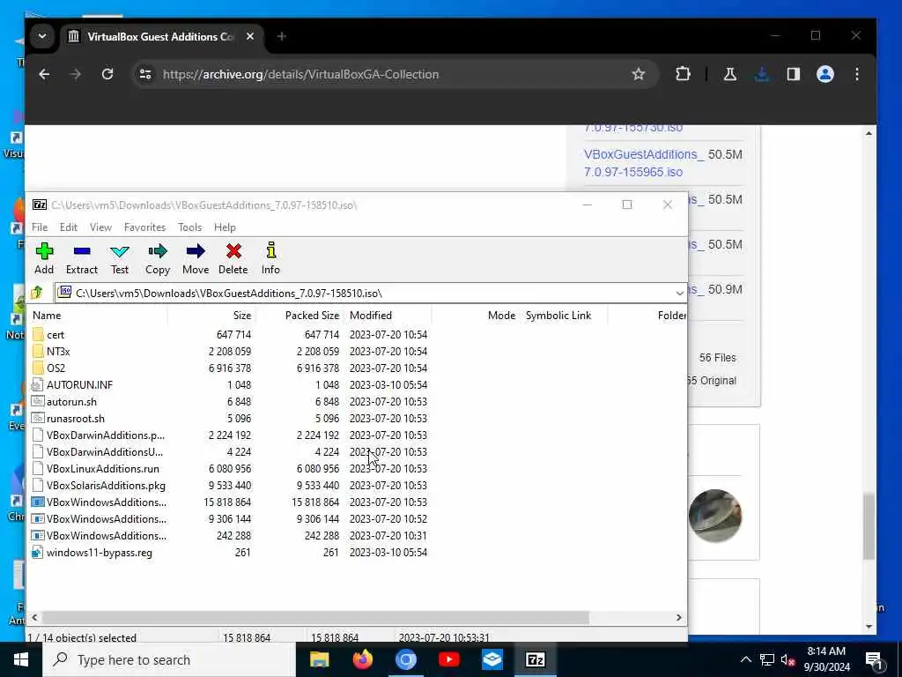Open the Favorites menu
The width and height of the screenshot is (902, 677).
(145, 227)
